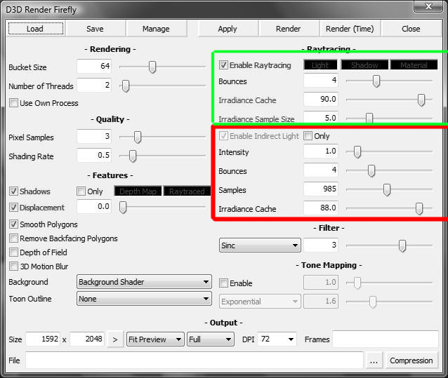This screenshot has width=448, height=378.
Task: Select the Raytraced shadow toggle
Action: [x=187, y=191]
